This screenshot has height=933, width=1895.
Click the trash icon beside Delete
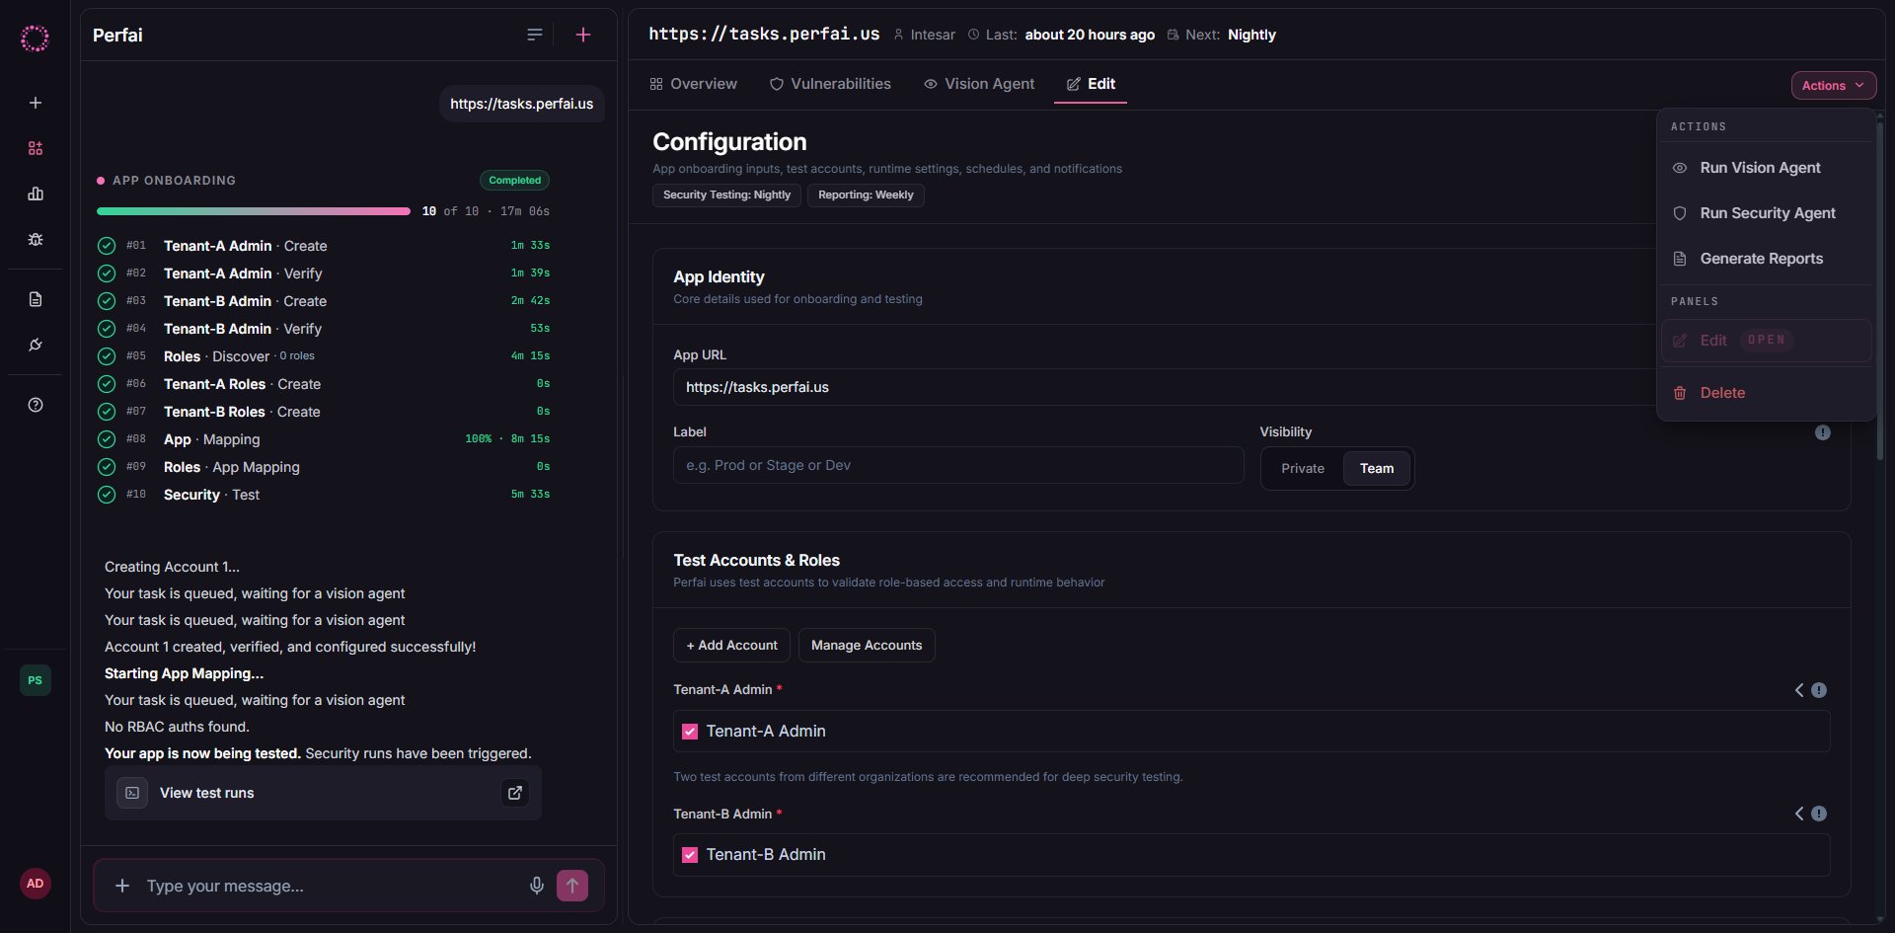coord(1680,393)
